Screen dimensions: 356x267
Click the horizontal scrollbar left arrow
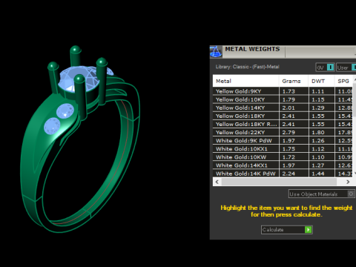pos(217,182)
